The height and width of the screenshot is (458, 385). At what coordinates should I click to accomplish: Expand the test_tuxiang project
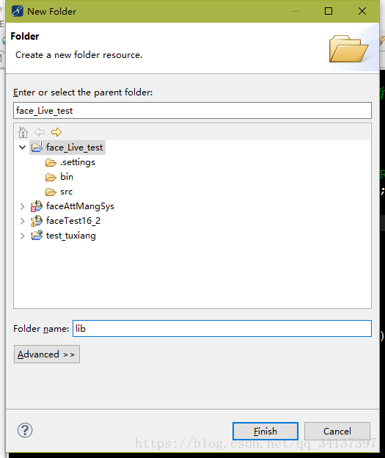[23, 236]
